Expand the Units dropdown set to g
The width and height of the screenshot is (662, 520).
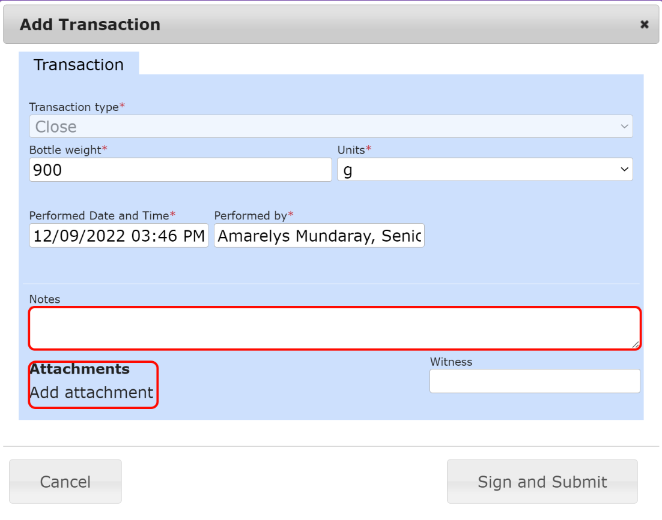[x=484, y=170]
